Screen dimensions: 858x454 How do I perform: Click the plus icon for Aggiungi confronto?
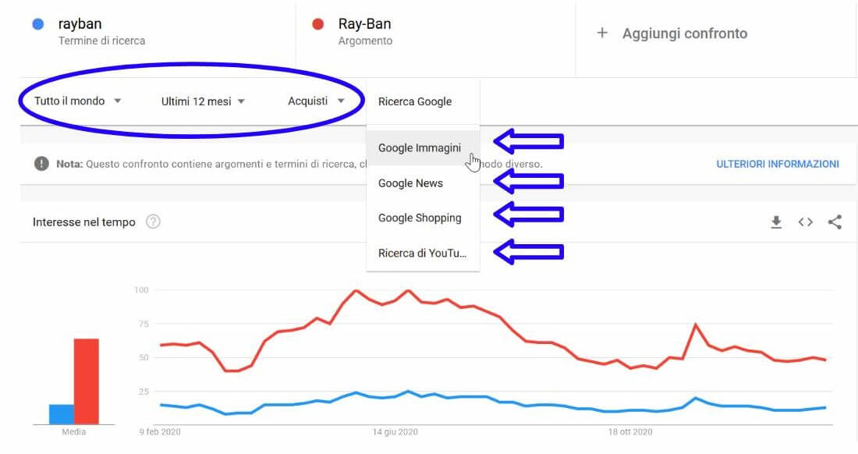pos(602,33)
